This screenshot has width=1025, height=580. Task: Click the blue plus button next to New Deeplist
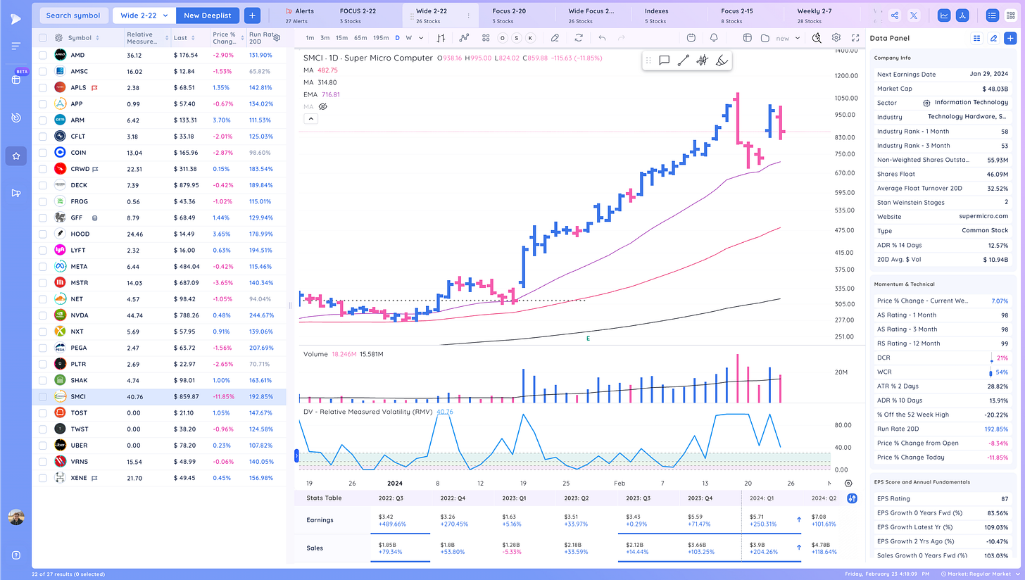[253, 15]
